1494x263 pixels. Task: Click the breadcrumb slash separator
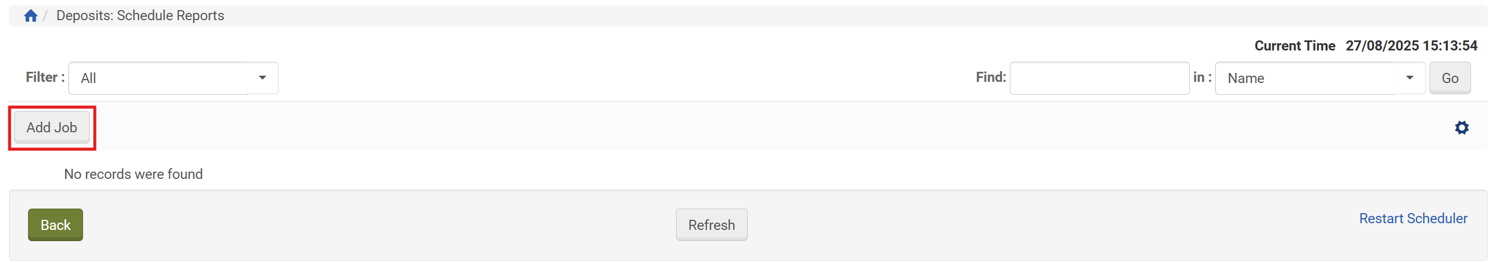[x=45, y=16]
